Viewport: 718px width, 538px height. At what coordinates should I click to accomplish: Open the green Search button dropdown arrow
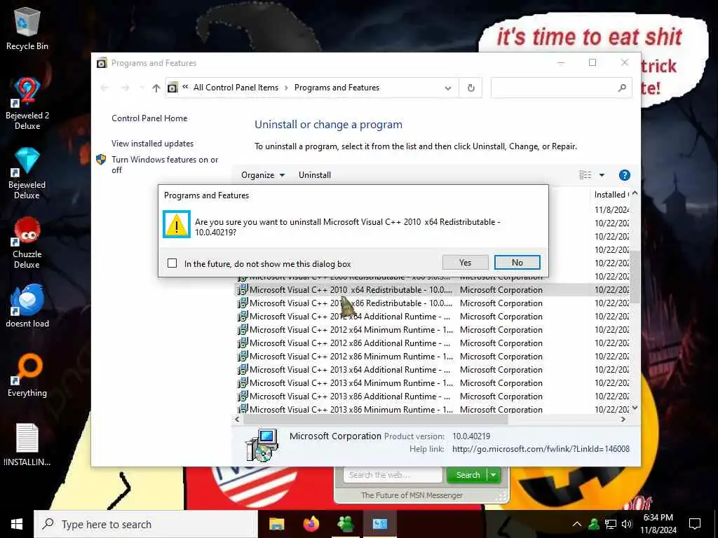(493, 476)
